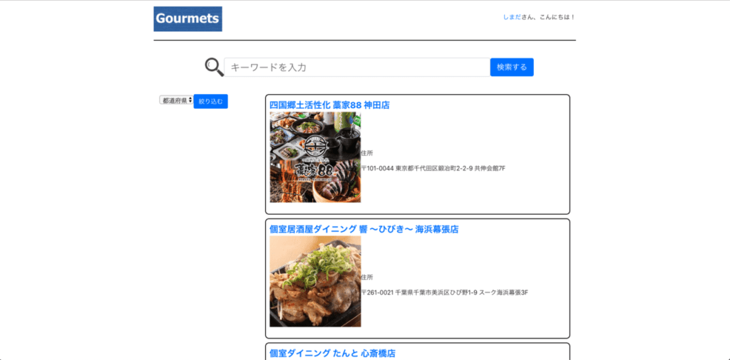Click the 住所 label in 藁家88 card
This screenshot has width=730, height=360.
[x=367, y=153]
